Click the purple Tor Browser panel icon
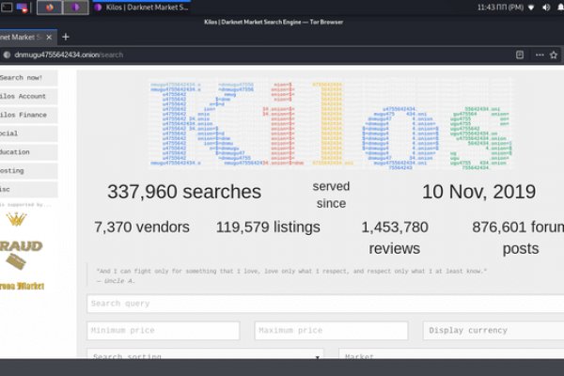This screenshot has height=376, width=564. click(x=76, y=7)
